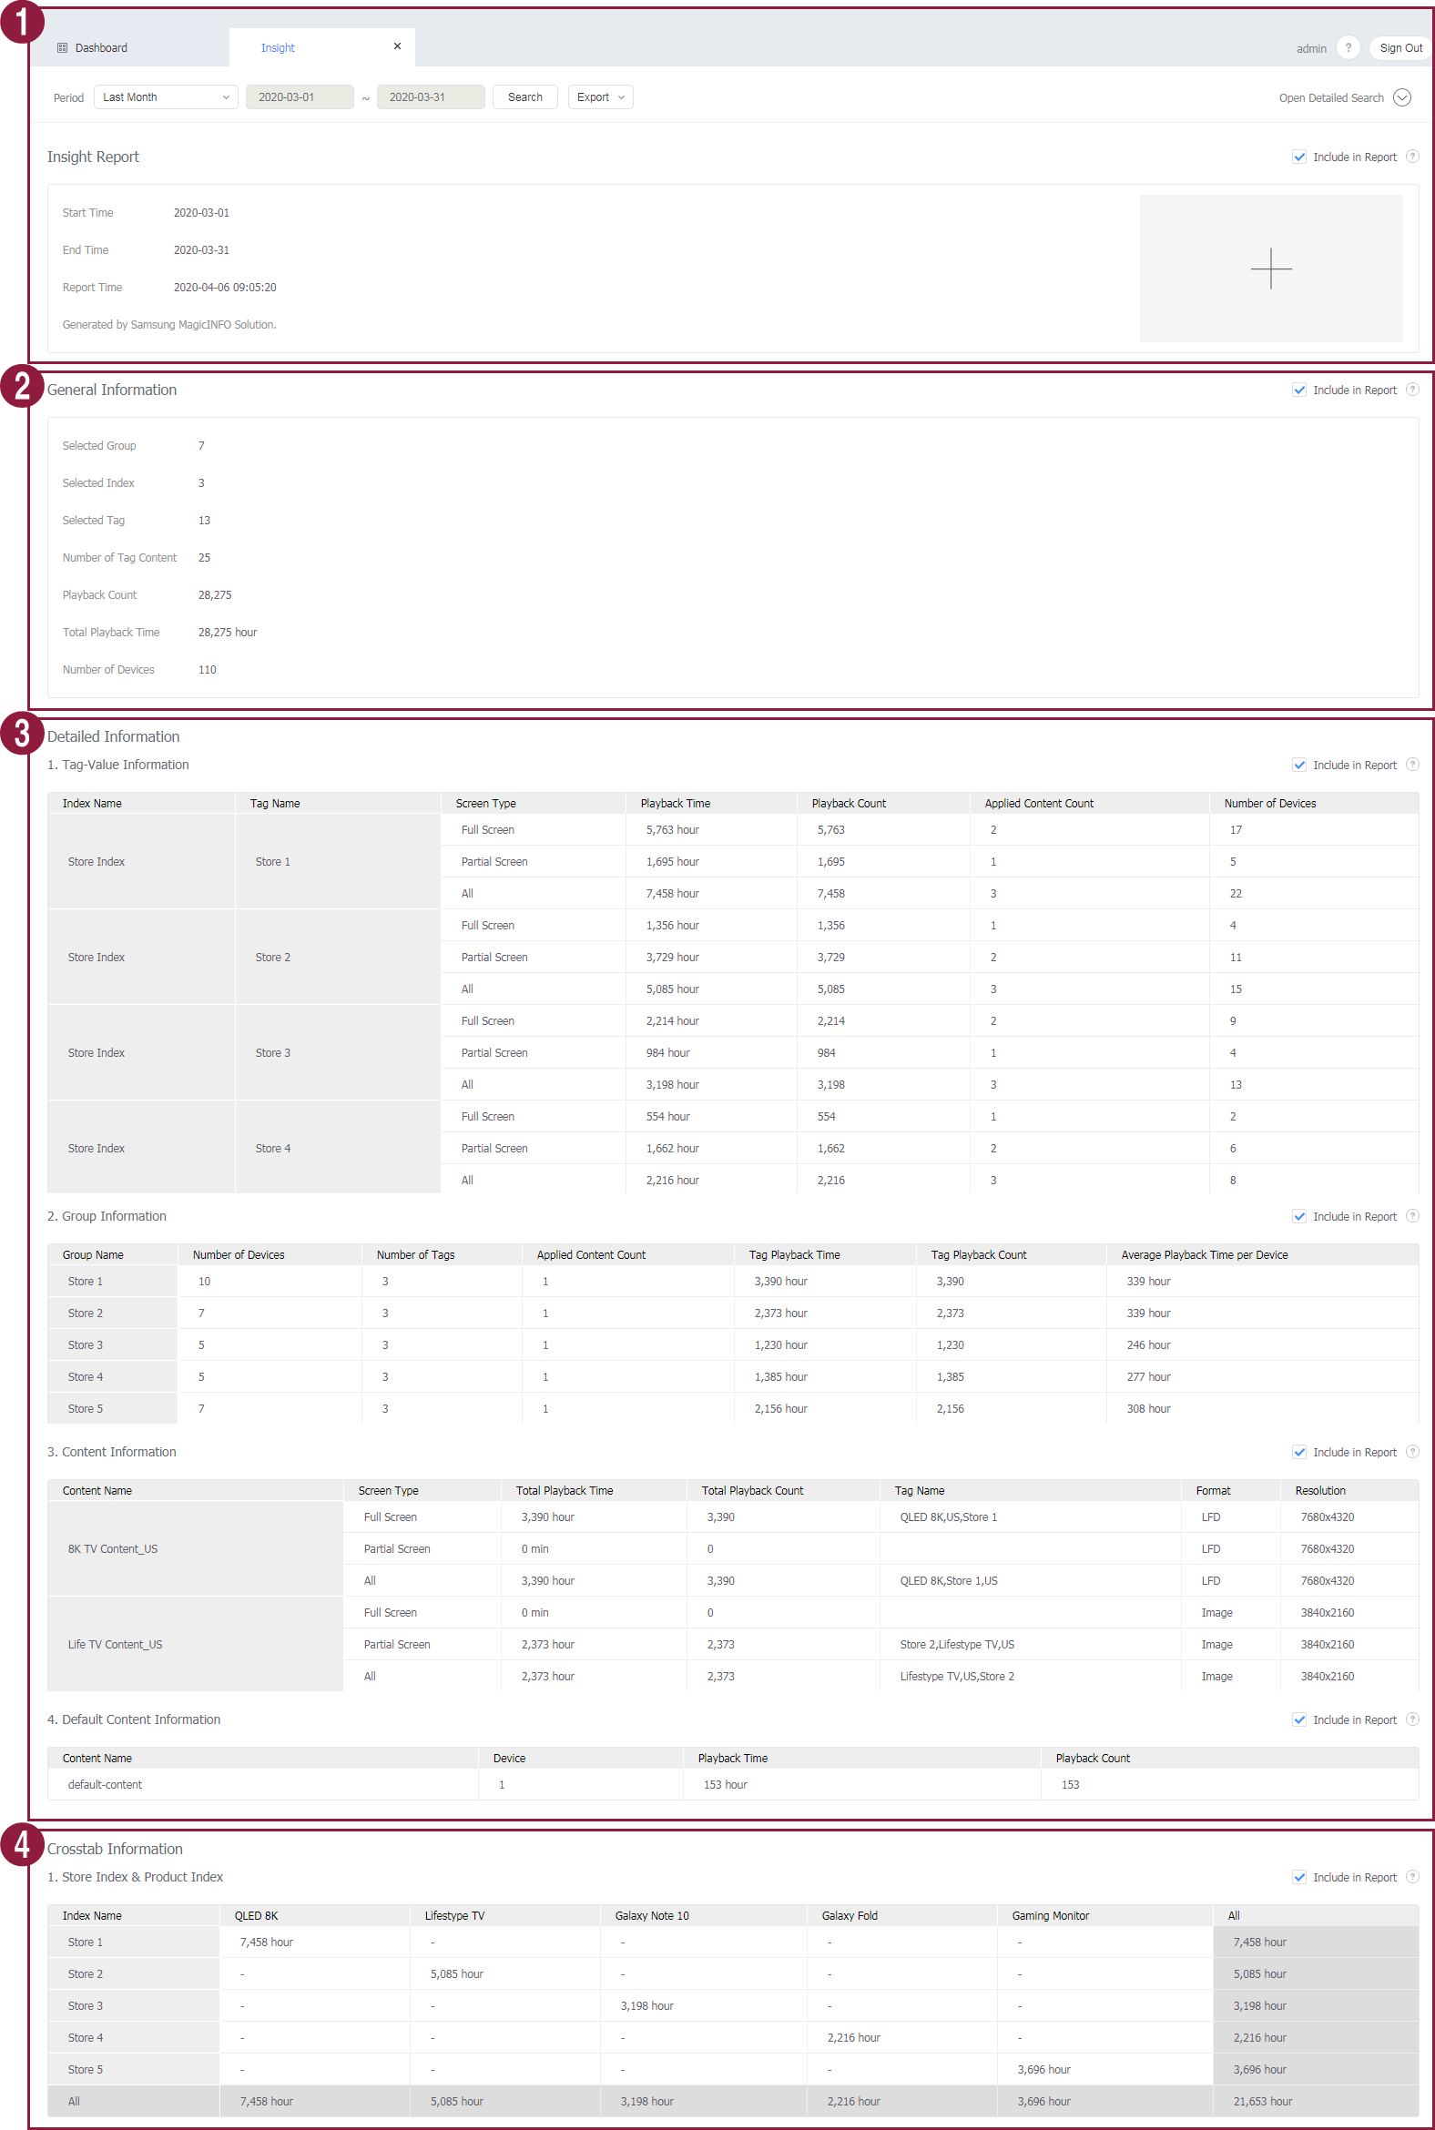Close the Insight tab with the X icon
This screenshot has width=1435, height=2130.
tap(397, 46)
